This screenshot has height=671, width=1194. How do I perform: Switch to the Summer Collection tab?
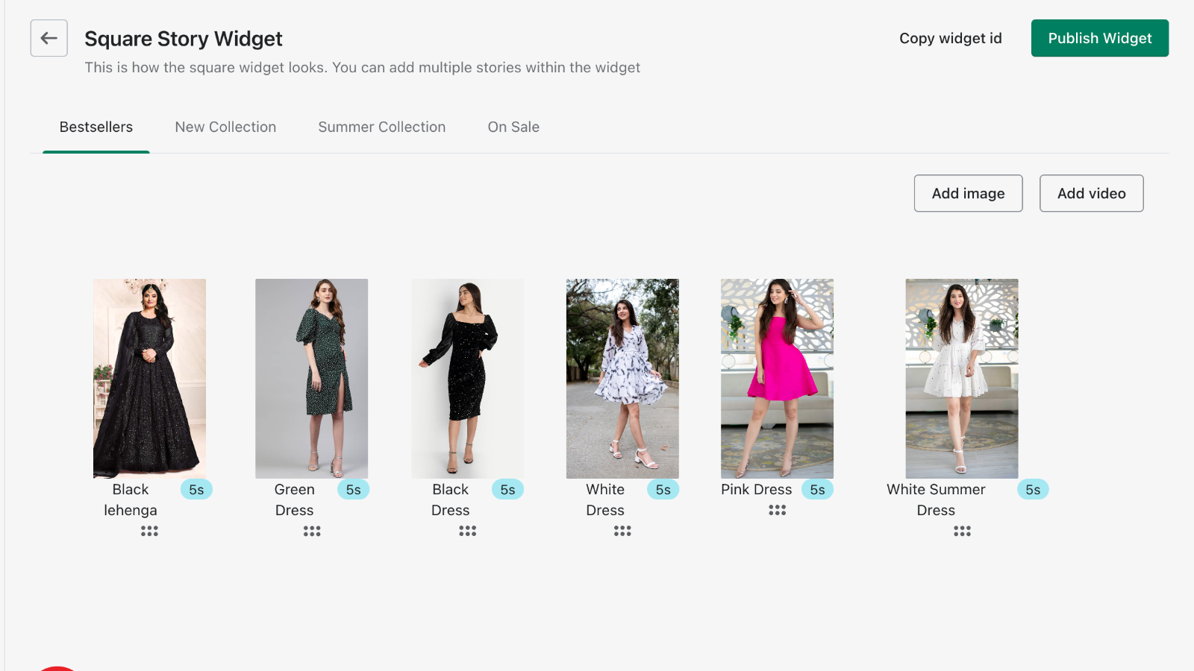coord(381,127)
